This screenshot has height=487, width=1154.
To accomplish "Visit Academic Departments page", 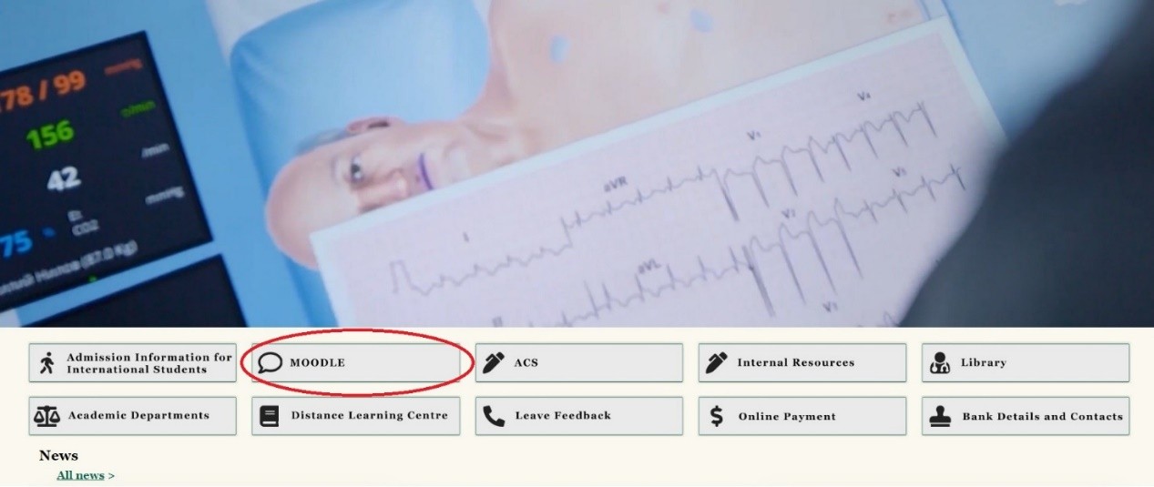I will coord(132,416).
